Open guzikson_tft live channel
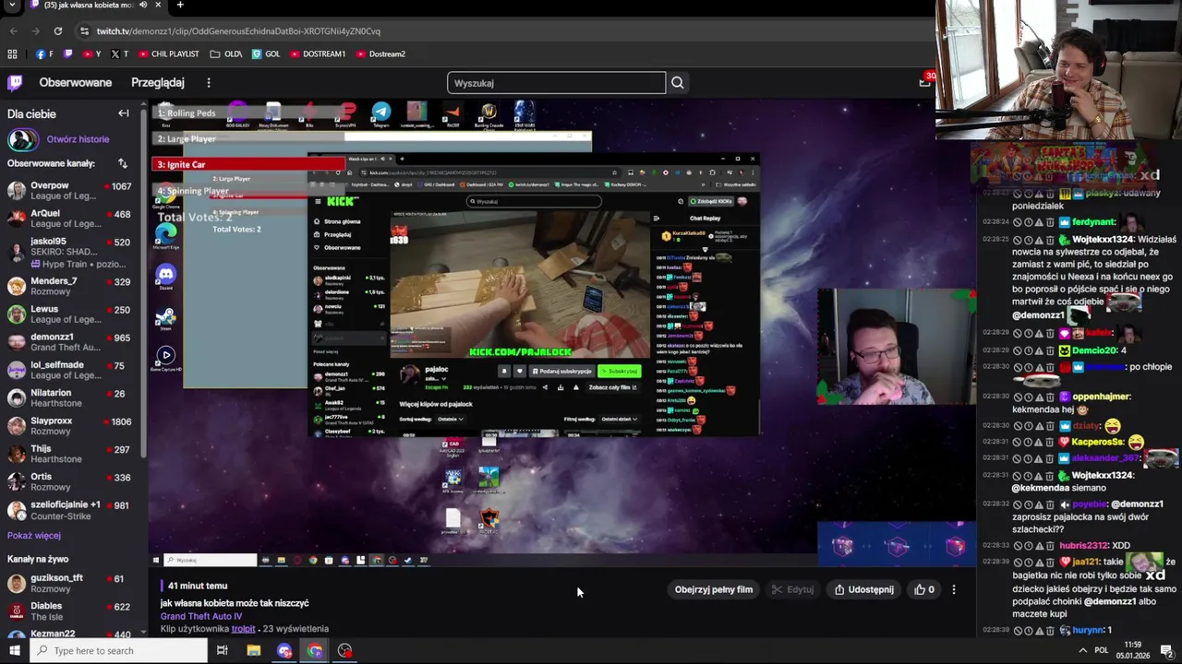The width and height of the screenshot is (1182, 664). pos(70,583)
